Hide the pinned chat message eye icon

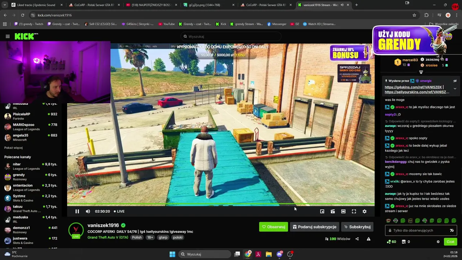(x=455, y=81)
